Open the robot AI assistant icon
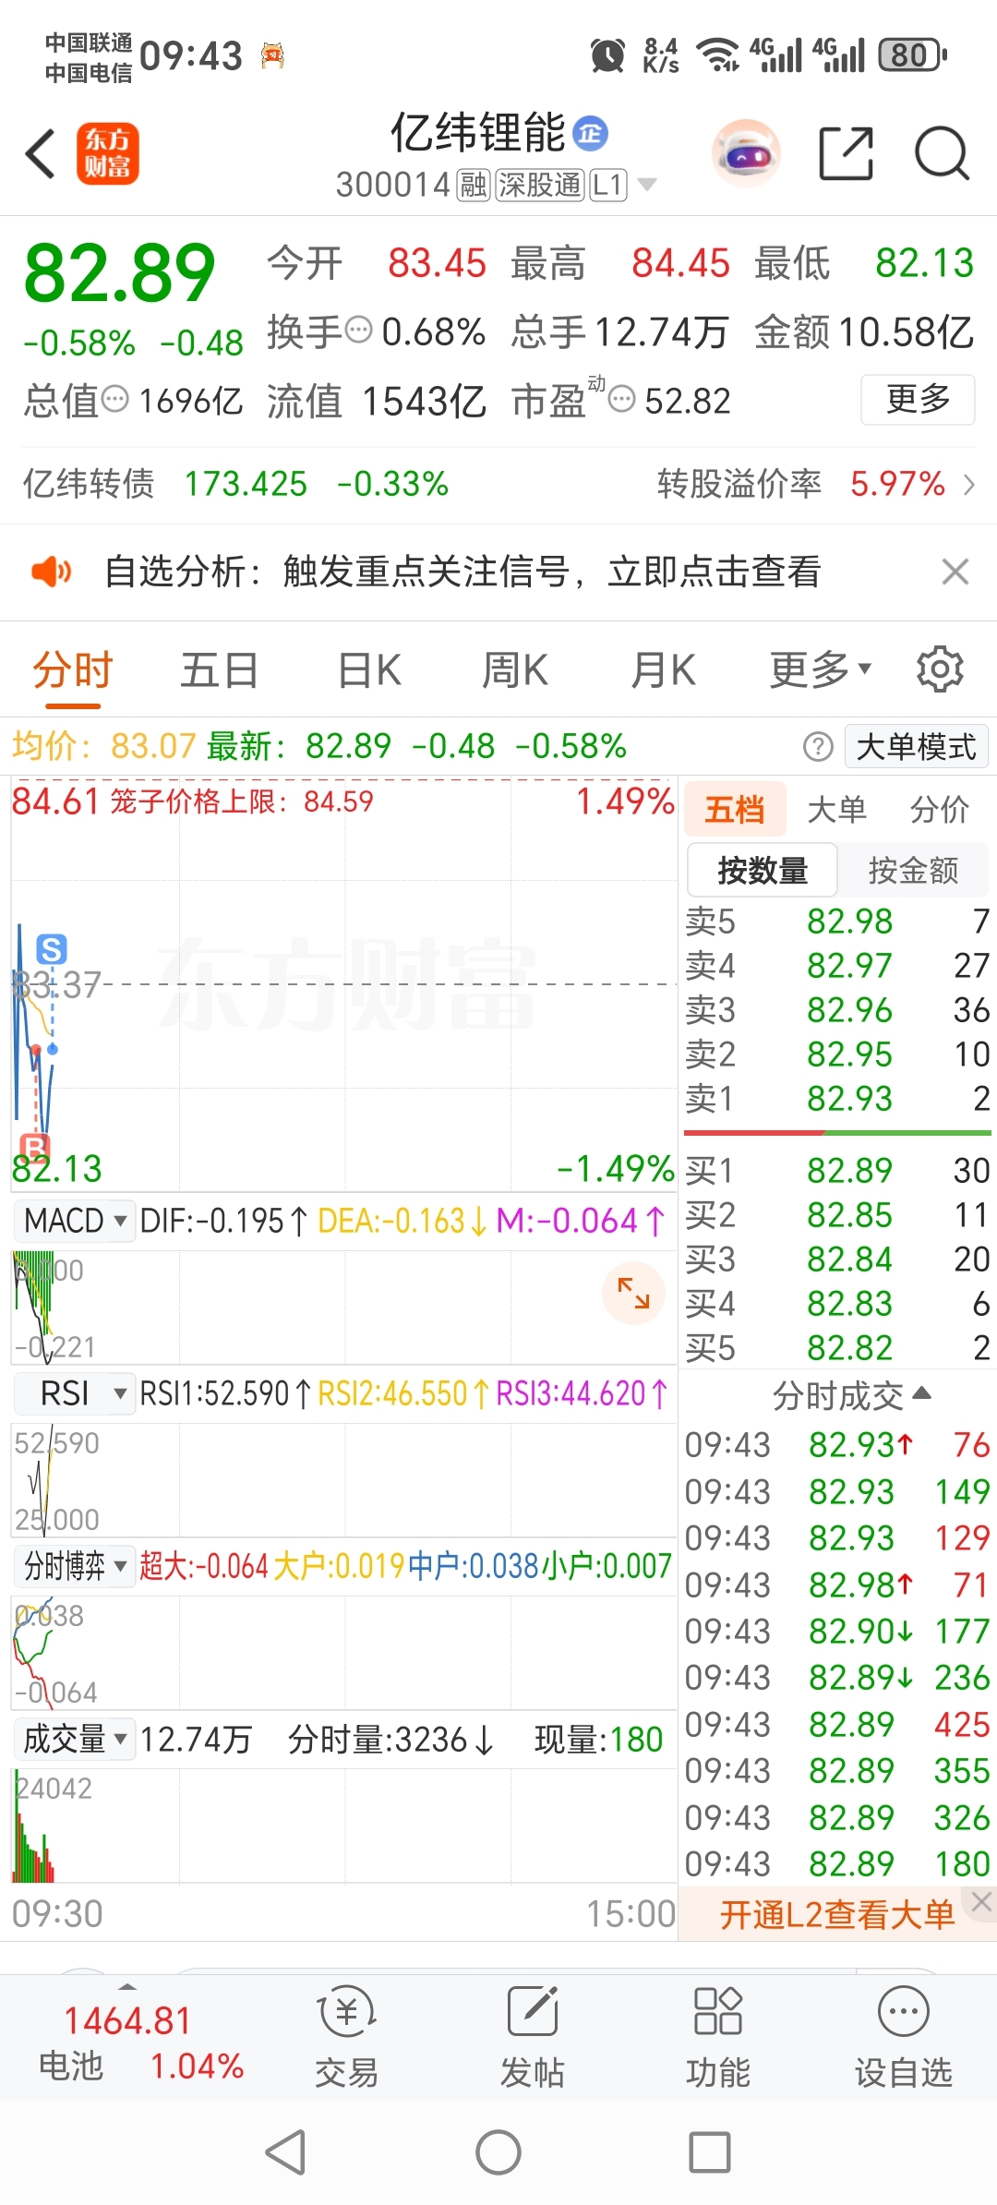 [x=747, y=153]
